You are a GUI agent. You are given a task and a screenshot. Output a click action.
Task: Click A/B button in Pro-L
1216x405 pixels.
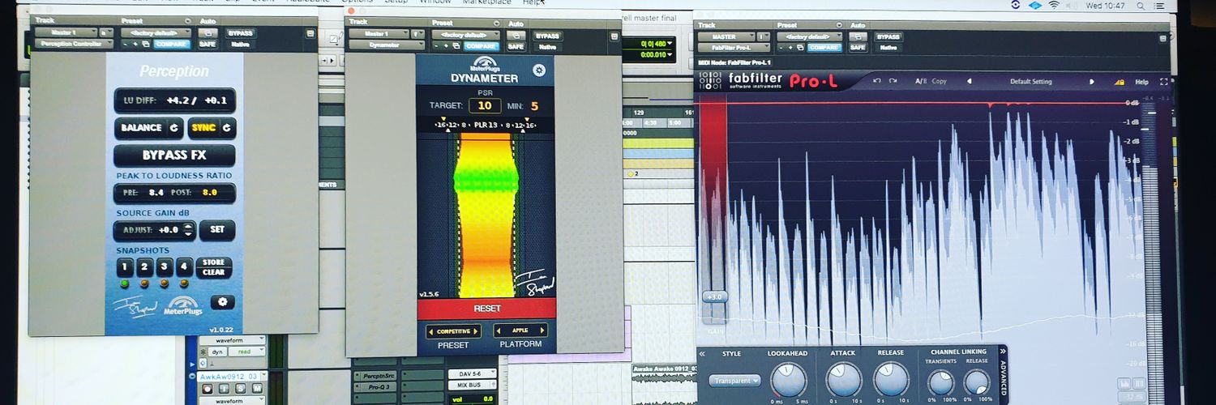(921, 82)
